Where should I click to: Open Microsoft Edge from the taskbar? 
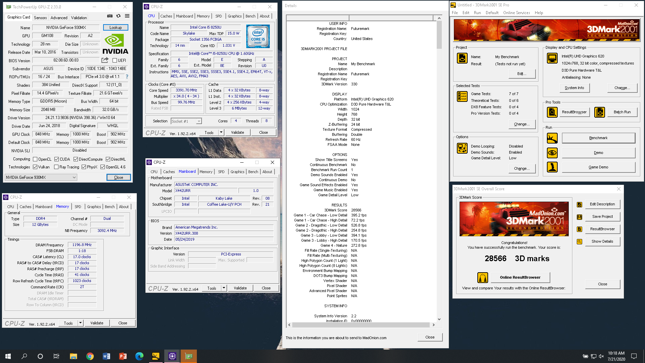pos(139,356)
